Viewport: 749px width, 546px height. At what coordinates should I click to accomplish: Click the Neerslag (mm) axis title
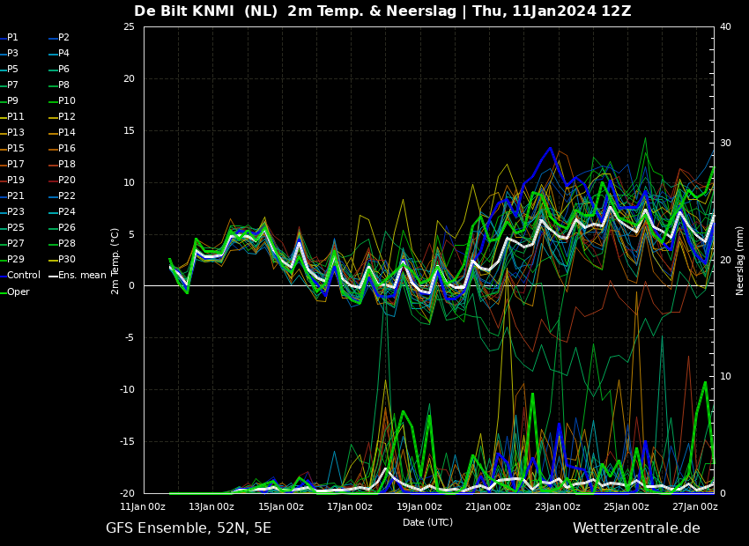739,261
